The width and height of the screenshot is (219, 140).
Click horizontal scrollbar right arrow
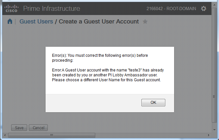(209, 135)
